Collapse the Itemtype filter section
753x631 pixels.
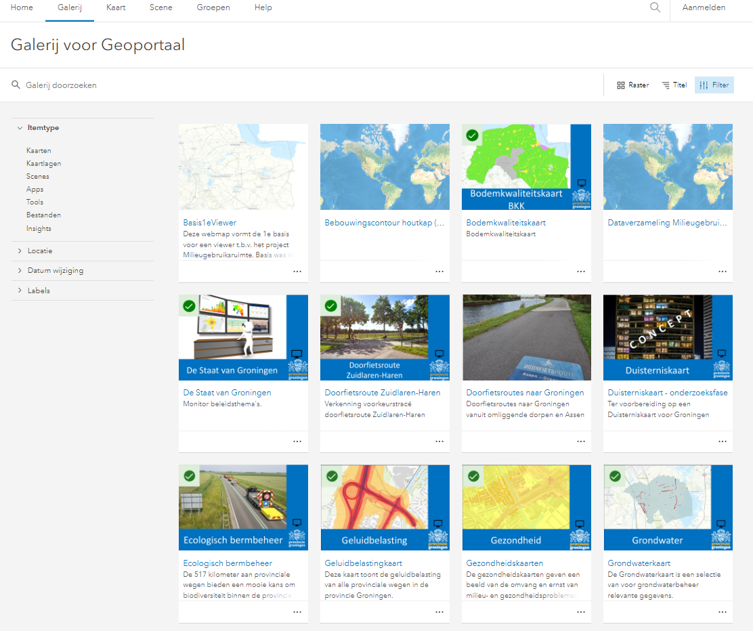click(39, 128)
